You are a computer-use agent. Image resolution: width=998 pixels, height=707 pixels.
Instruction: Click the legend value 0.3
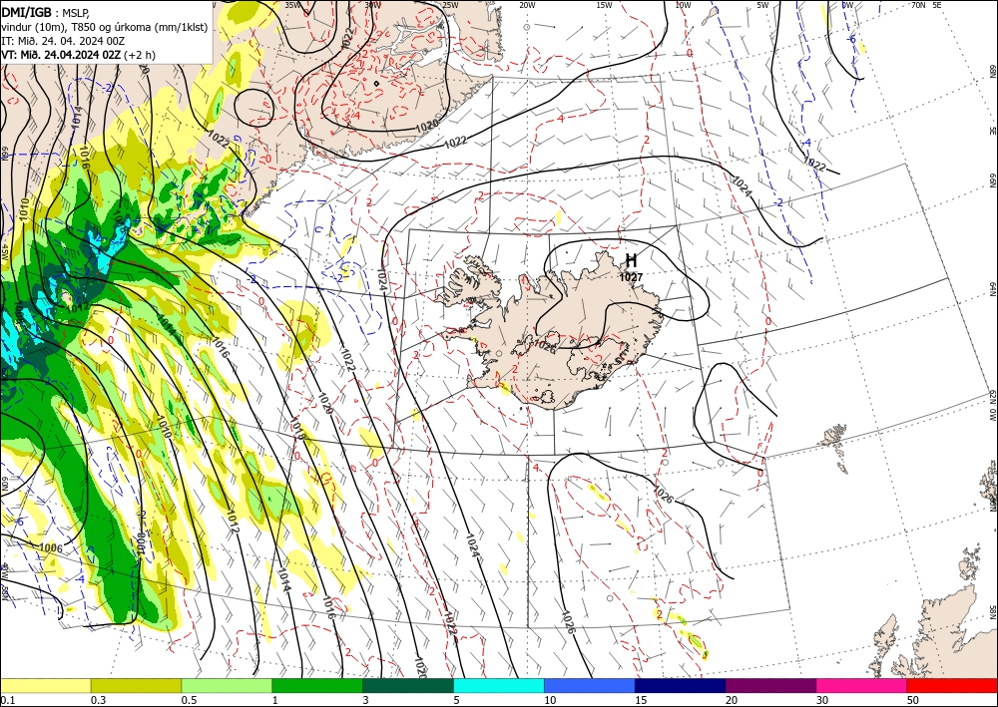click(98, 700)
